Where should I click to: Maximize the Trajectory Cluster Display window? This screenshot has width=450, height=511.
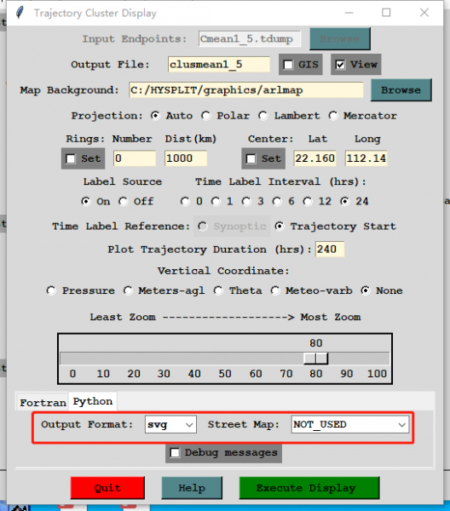coord(386,13)
